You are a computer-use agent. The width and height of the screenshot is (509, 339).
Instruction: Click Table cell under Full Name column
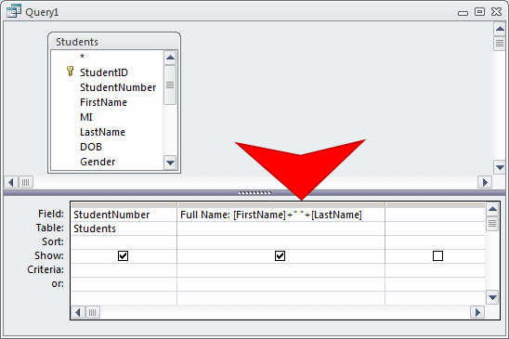tap(281, 228)
